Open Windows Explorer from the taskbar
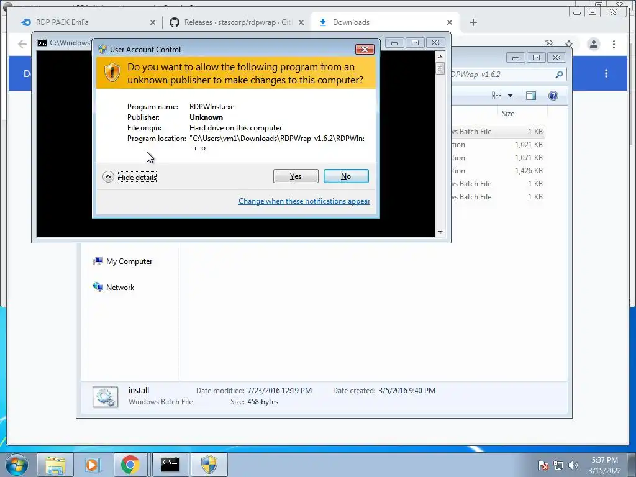 click(x=55, y=465)
